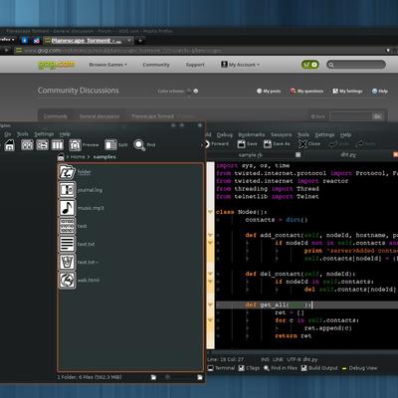Viewport: 398px width, 398px height.
Task: Click forum search input field
Action: [x=350, y=116]
